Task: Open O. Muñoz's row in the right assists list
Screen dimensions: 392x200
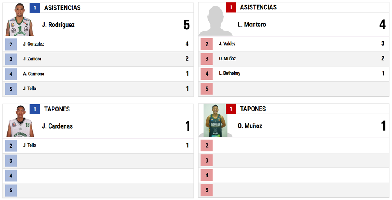Action: point(294,59)
